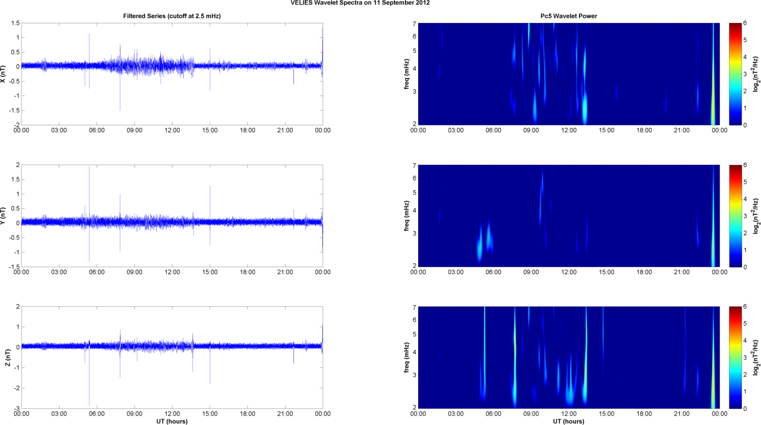The height and width of the screenshot is (425, 761).
Task: Select the "Pc5 Wavelet Power" heading
Action: tap(568, 16)
